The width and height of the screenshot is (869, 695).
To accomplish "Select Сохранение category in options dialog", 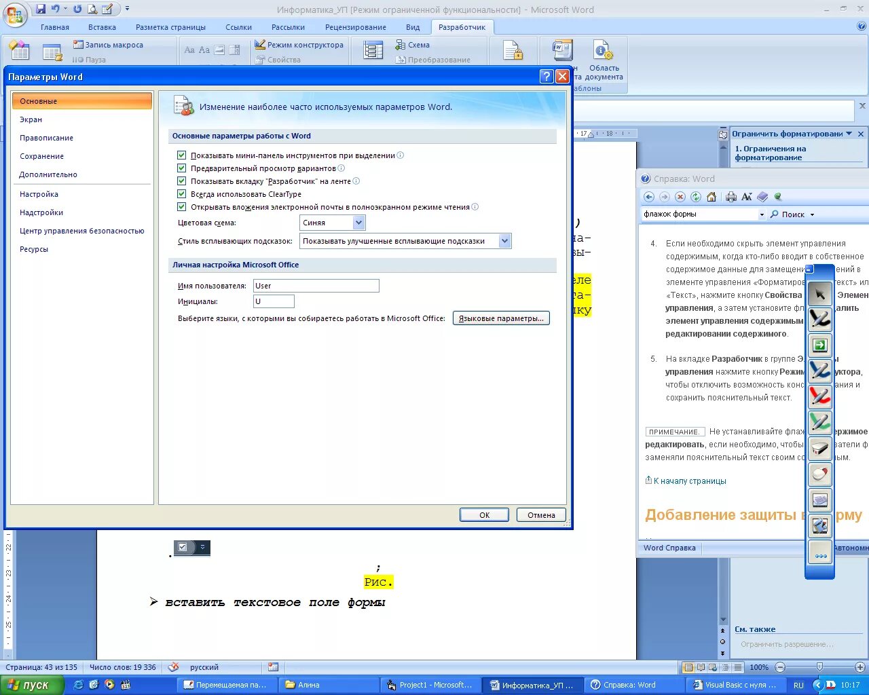I will click(81, 156).
